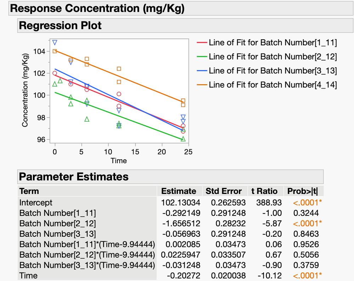The height and width of the screenshot is (281, 354).
Task: Click legend text Line of Fit Batch Number[4_14]
Action: pos(272,85)
